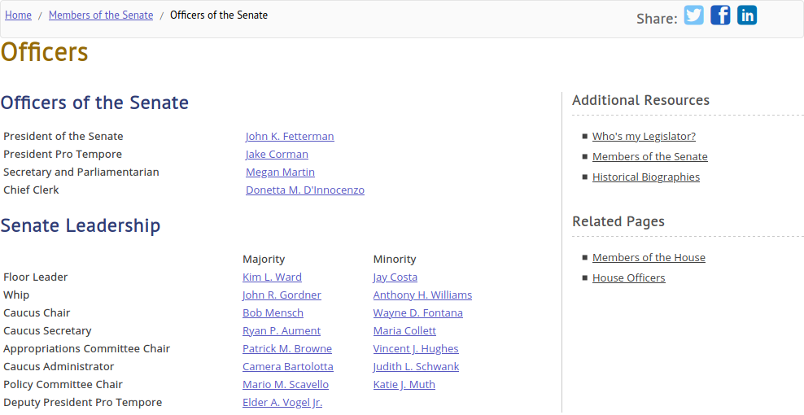Go to Members of the House
804x415 pixels.
(649, 257)
